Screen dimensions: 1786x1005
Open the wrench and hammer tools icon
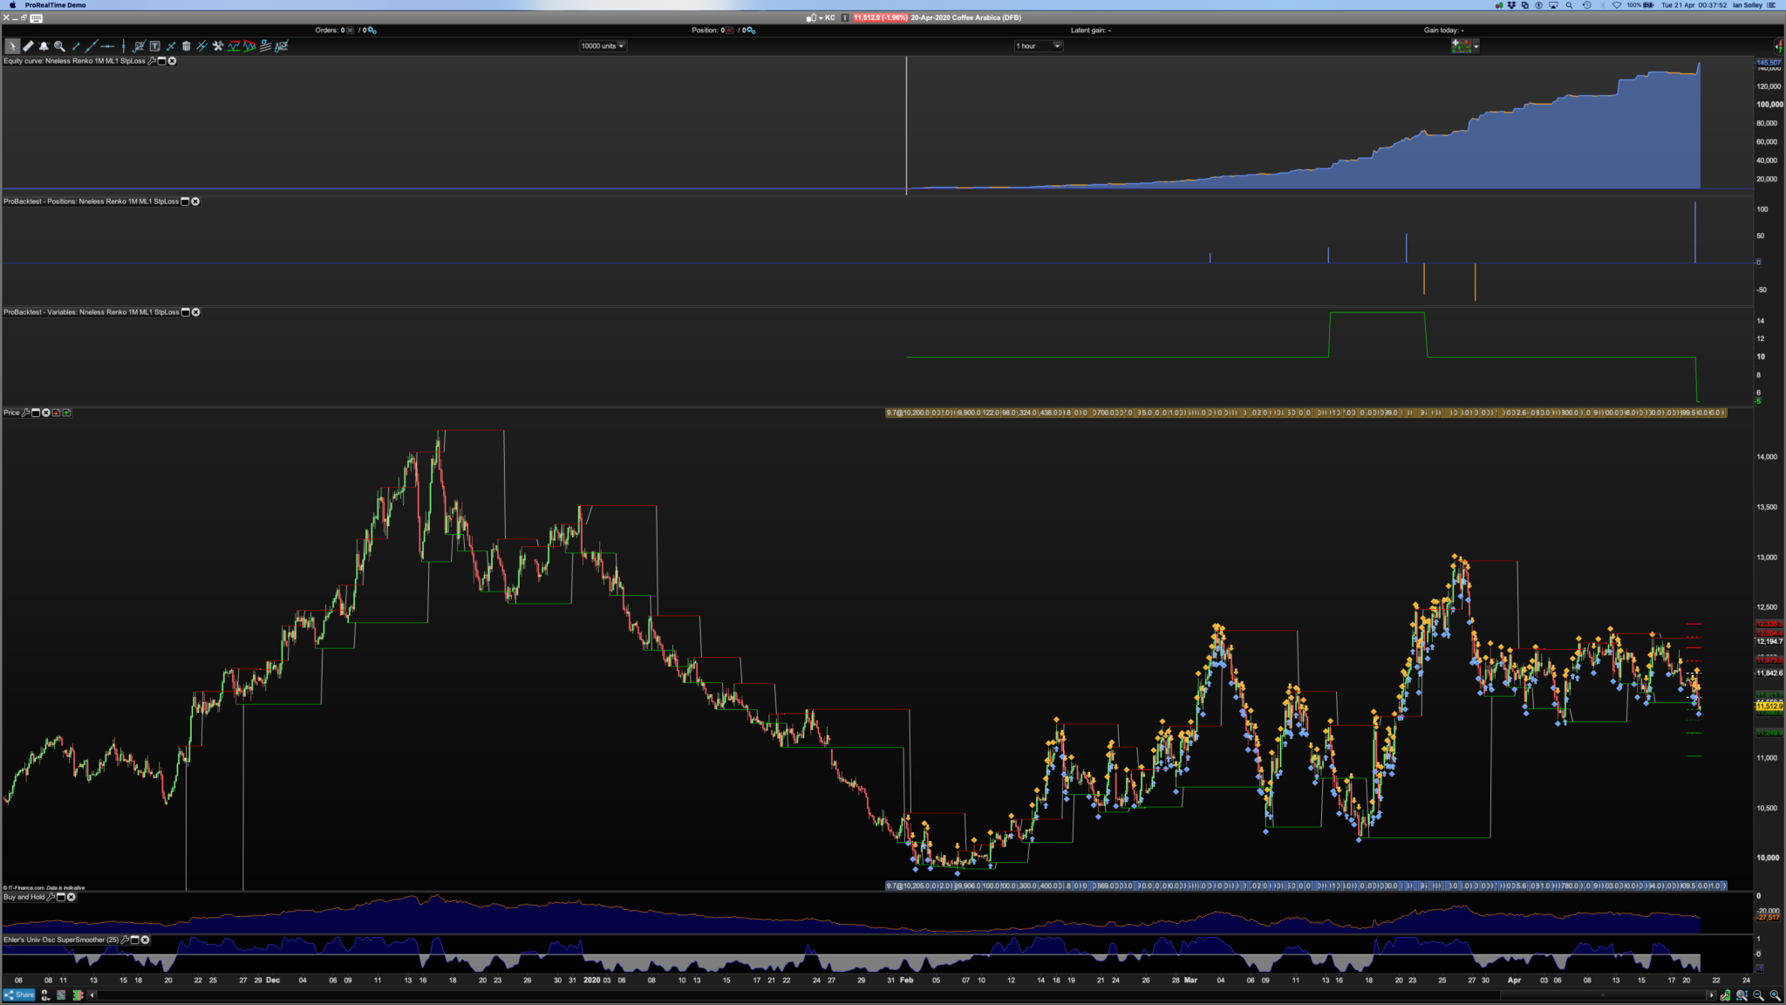tap(218, 46)
